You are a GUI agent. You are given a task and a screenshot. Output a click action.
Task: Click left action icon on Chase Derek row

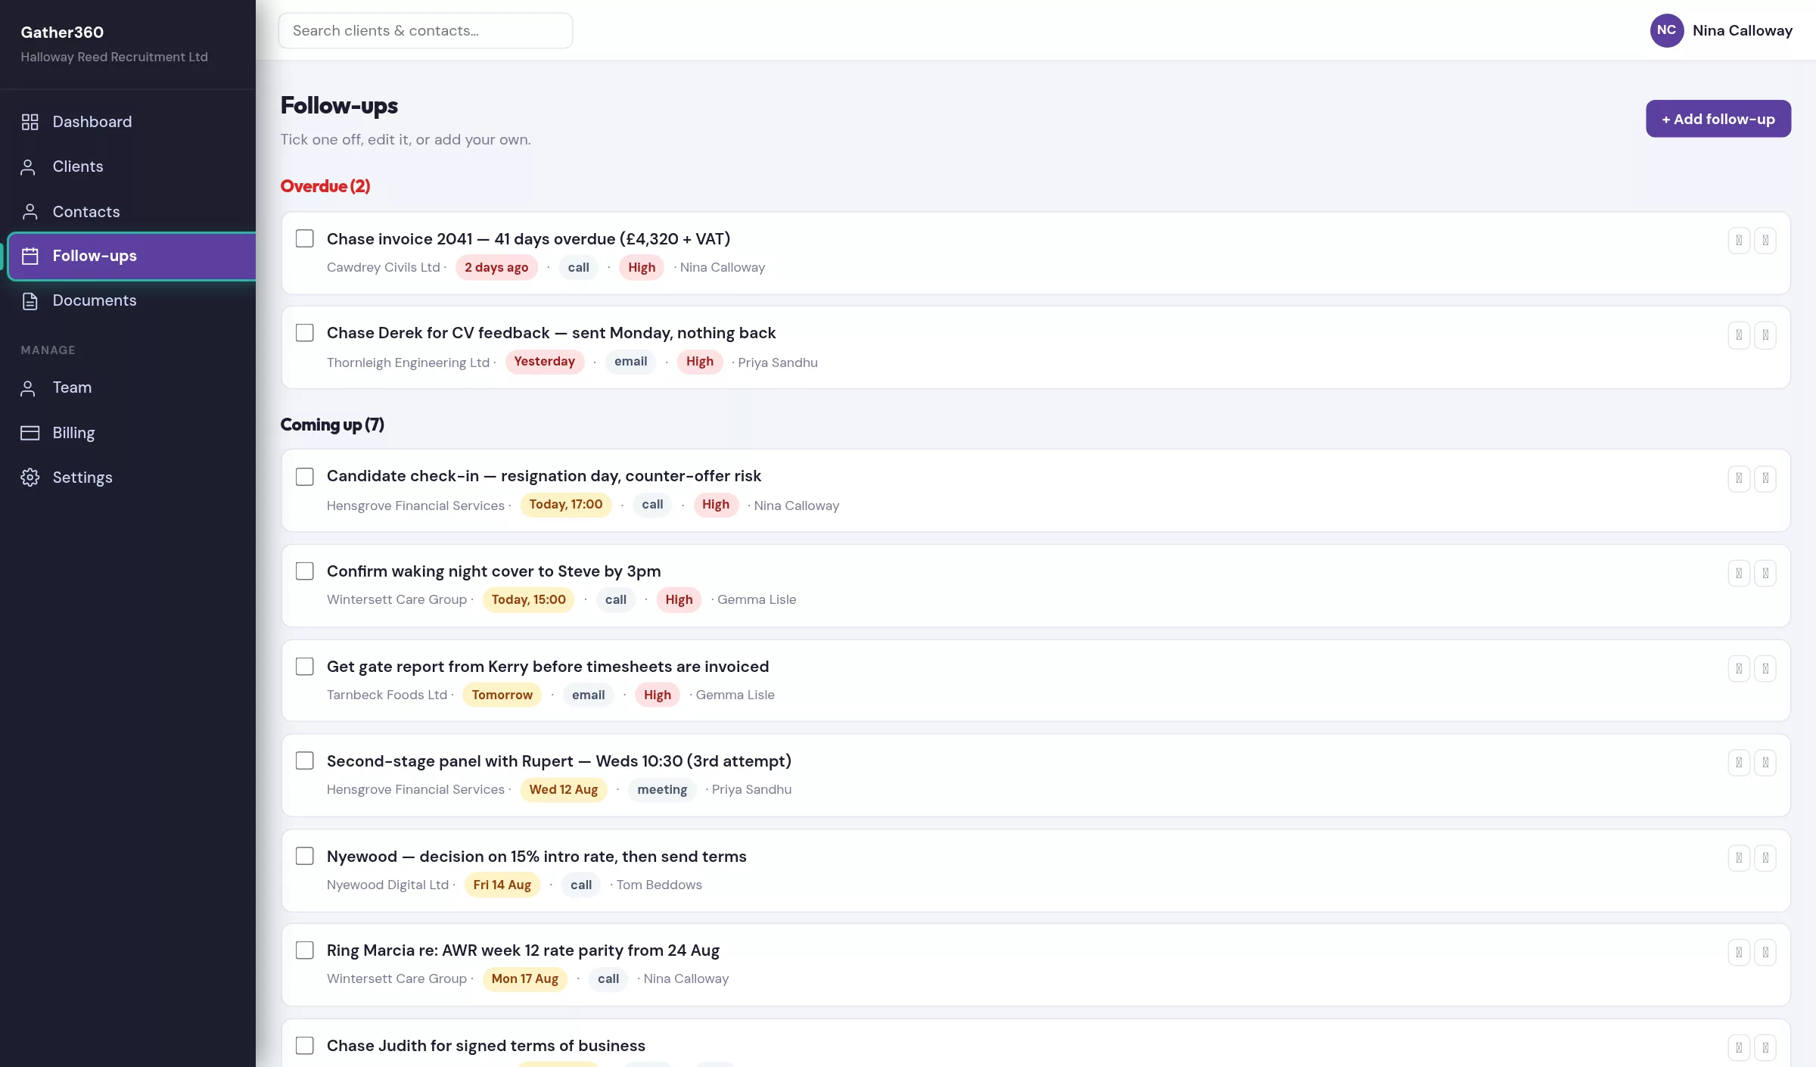1739,335
